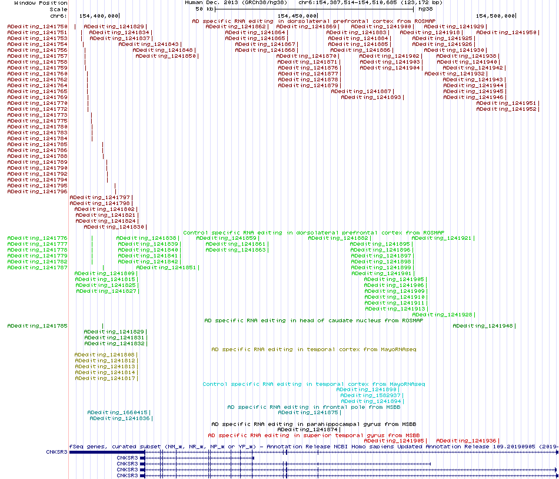Viewport: 559px width, 479px height.
Task: Select ADediting_1241948 in caudate nucleus track
Action: (x=483, y=326)
